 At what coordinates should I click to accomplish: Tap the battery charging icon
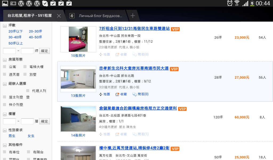[x=252, y=3]
